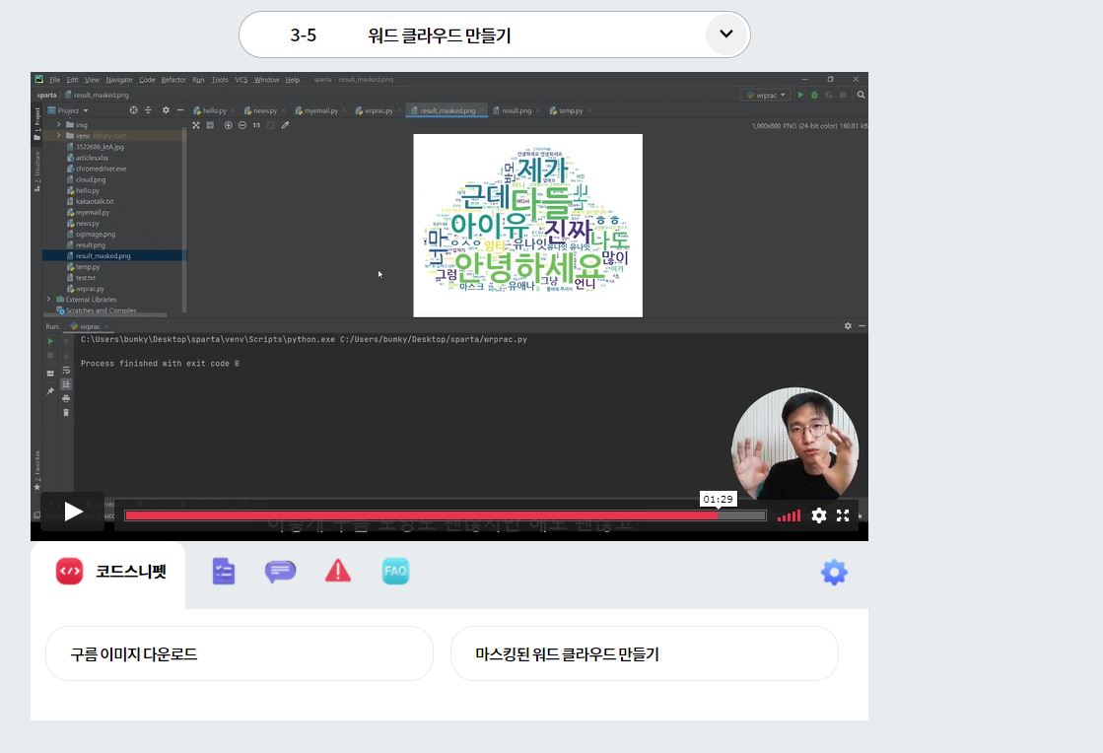1103x753 pixels.
Task: Zoom in with the plus icon in image viewer
Action: click(x=228, y=125)
